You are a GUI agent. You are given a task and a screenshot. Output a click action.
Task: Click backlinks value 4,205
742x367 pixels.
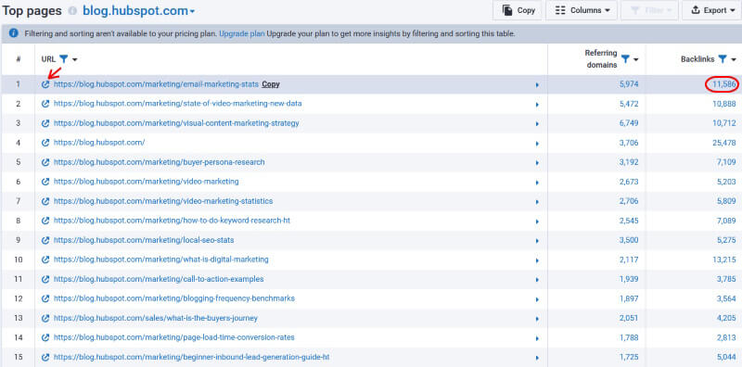pos(726,318)
